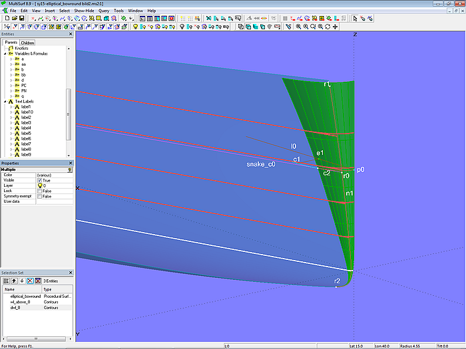This screenshot has width=466, height=349.
Task: Click the User data property field
Action: tap(53, 201)
